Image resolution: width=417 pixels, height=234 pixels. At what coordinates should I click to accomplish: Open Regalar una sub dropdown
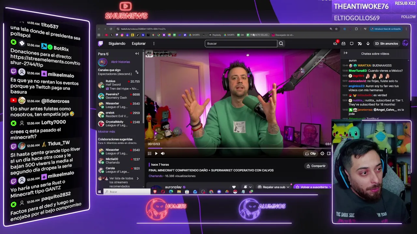[273, 187]
